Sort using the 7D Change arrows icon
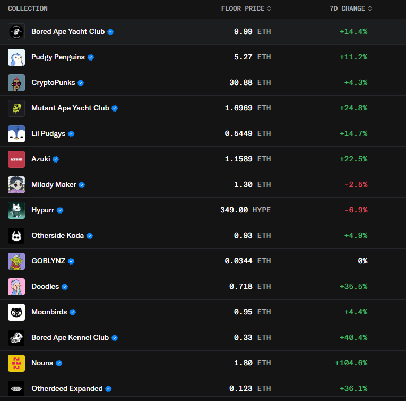 coord(370,8)
